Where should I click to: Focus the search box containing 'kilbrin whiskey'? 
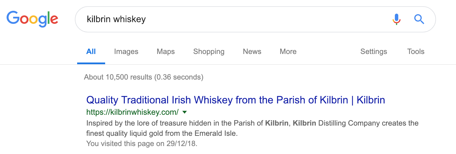[229, 19]
